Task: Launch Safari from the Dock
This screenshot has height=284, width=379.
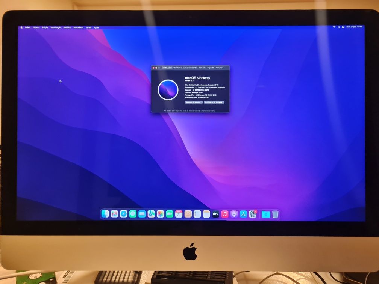Action: pyautogui.click(x=123, y=214)
